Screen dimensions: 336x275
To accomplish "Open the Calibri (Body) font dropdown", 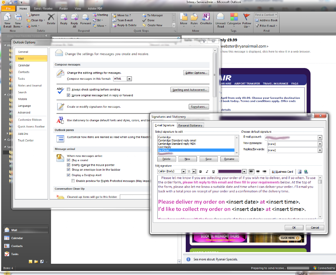I will [183, 172].
